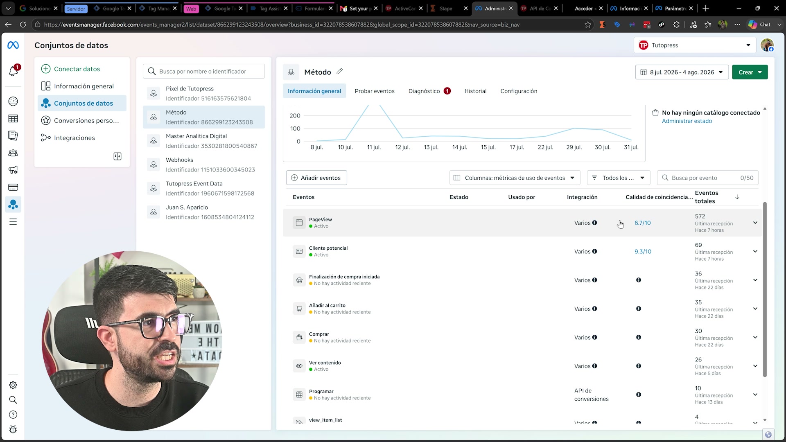
Task: Open the help question mark icon
Action: [x=13, y=415]
